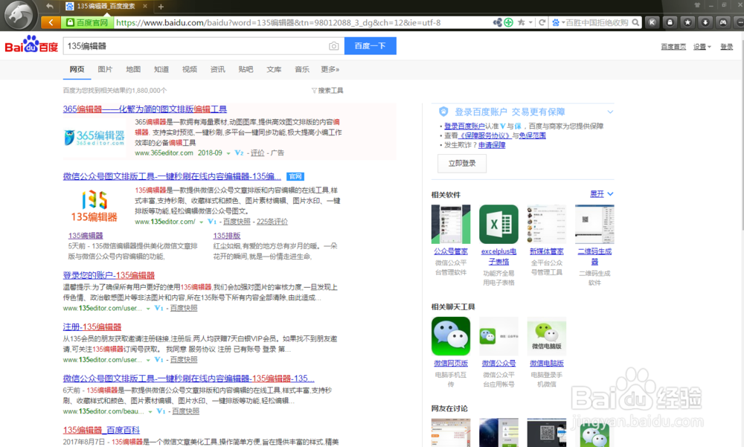Viewport: 744px width, 447px height.
Task: Expand dropdown arrow after www.135editor.com/ URL
Action: click(201, 222)
